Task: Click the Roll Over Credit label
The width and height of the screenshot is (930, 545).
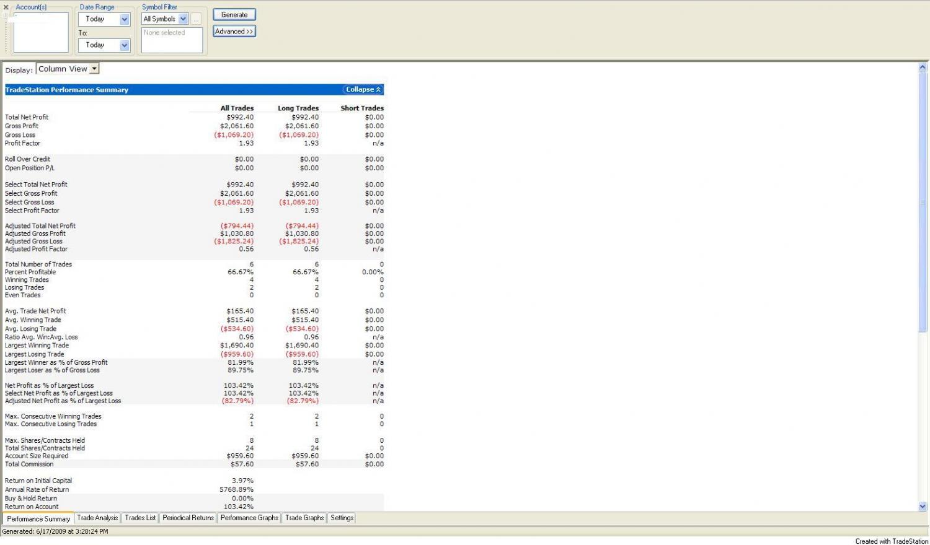Action: (27, 159)
